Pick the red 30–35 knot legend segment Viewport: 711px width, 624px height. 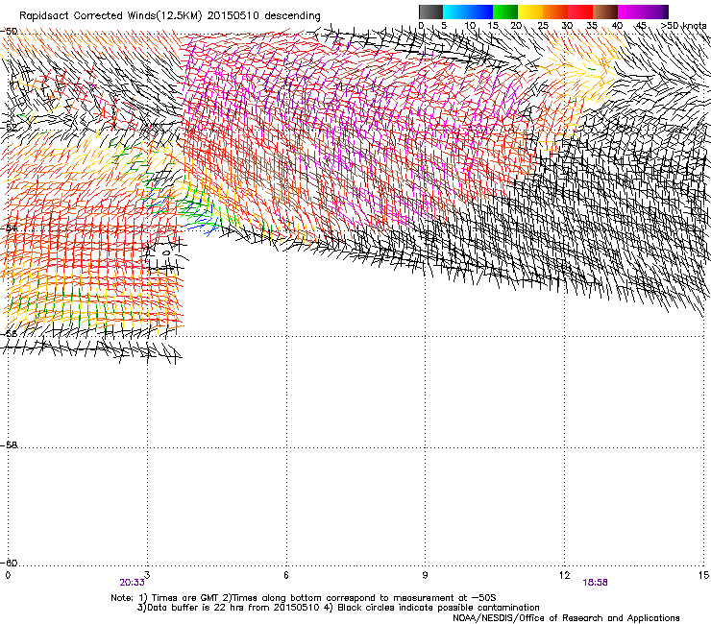[x=580, y=12]
